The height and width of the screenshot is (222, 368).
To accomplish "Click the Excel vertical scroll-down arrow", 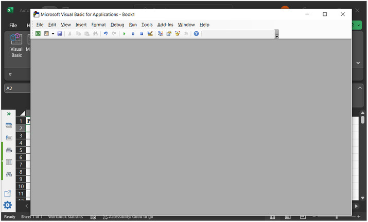I will tap(363, 198).
